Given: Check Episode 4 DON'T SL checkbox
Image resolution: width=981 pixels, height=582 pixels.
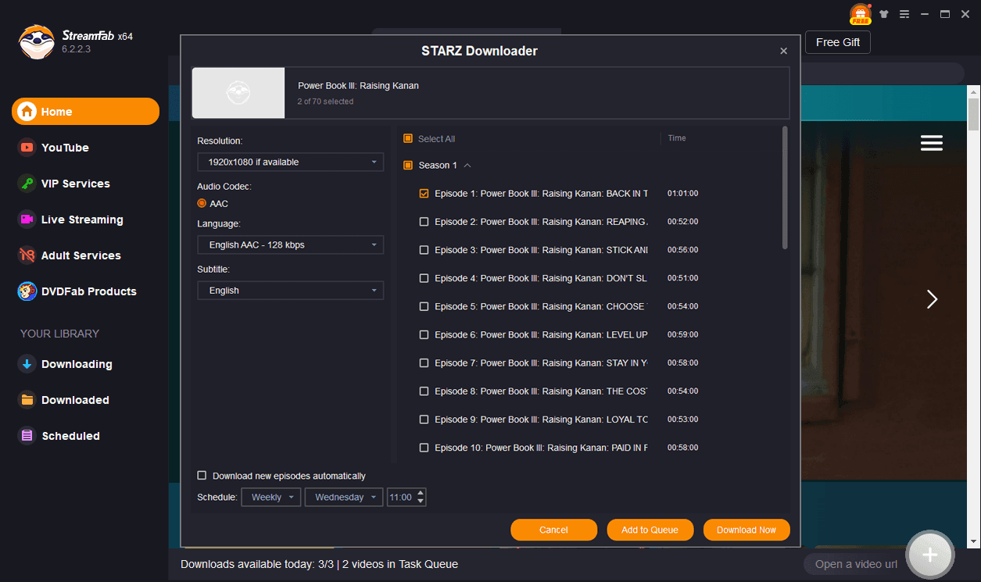Looking at the screenshot, I should click(x=424, y=278).
